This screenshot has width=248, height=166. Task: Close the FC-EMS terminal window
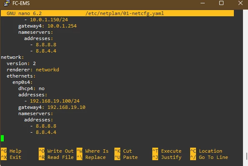point(241,3)
